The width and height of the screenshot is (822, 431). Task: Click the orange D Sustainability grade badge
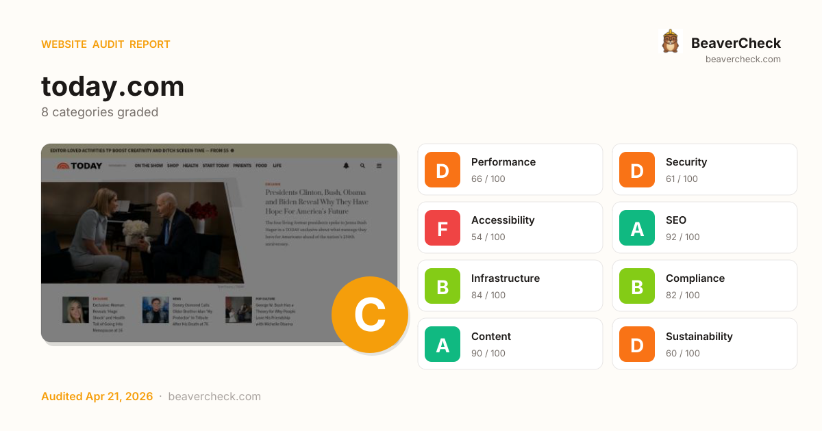[x=637, y=344]
